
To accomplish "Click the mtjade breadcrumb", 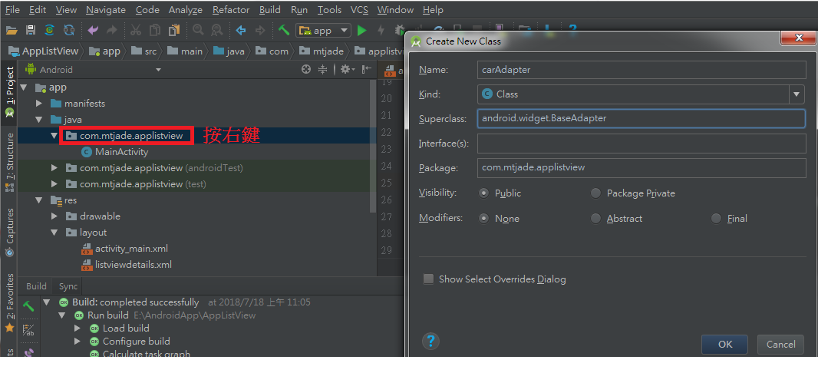I will 322,51.
